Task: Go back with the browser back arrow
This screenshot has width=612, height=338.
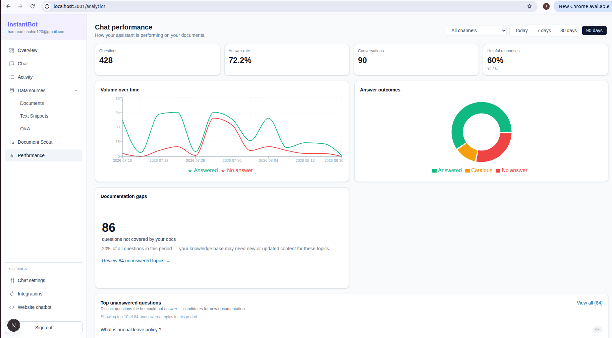Action: [8, 6]
